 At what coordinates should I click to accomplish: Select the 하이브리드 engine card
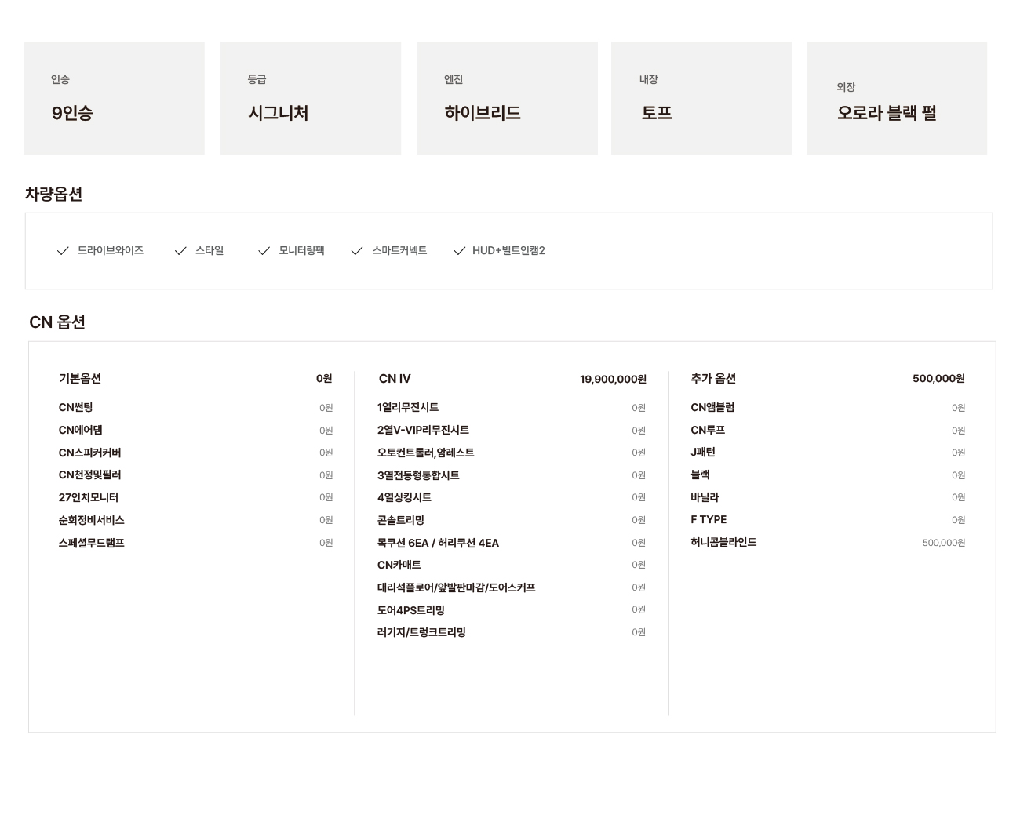tap(507, 98)
